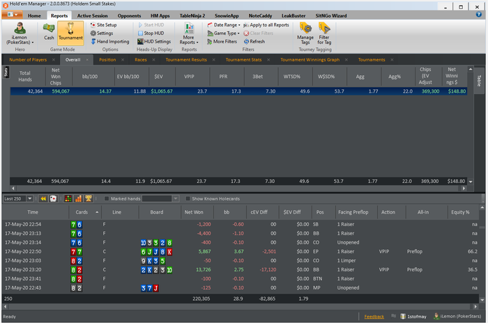488x323 pixels.
Task: Open the Home ribbon tab
Action: click(x=34, y=15)
